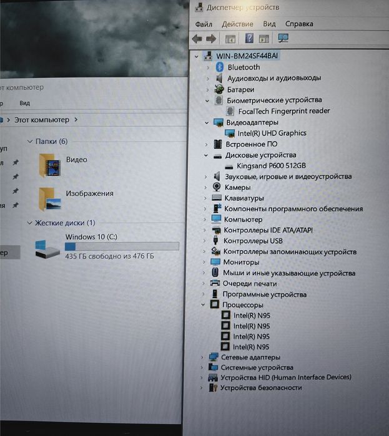Collapse the Процессоры category

204,305
